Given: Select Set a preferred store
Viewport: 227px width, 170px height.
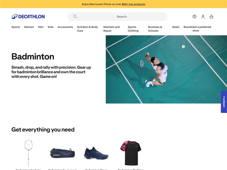Looking at the screenshot, I should click(202, 29).
